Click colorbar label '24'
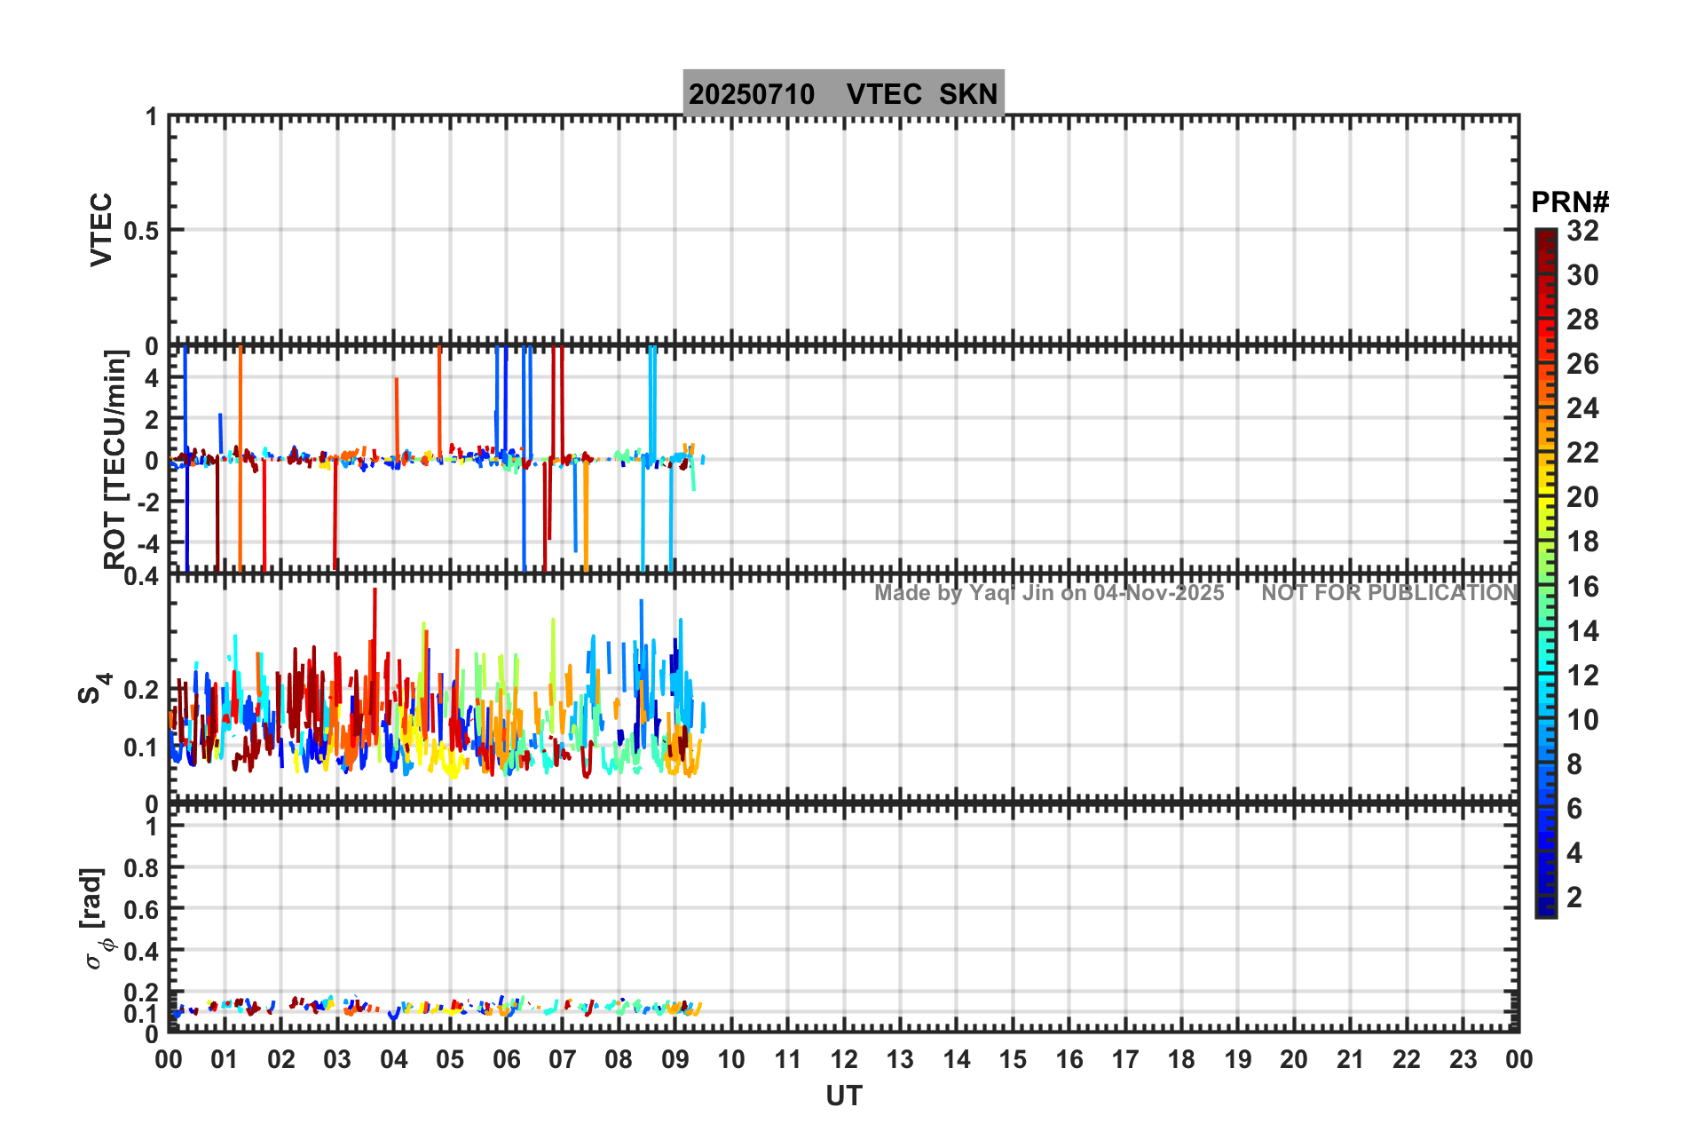Screen dimensions: 1688x1147 (1582, 408)
